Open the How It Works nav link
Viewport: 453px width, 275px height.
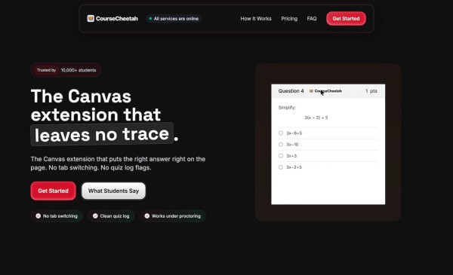click(x=256, y=18)
